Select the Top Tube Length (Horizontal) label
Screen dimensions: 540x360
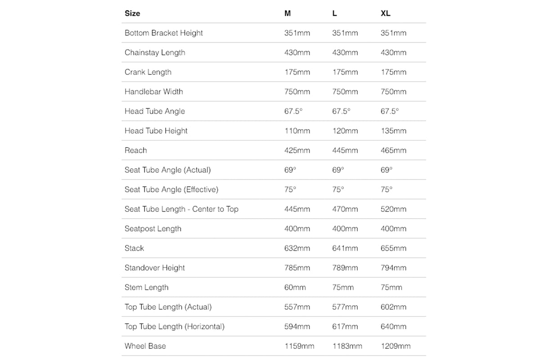174,327
